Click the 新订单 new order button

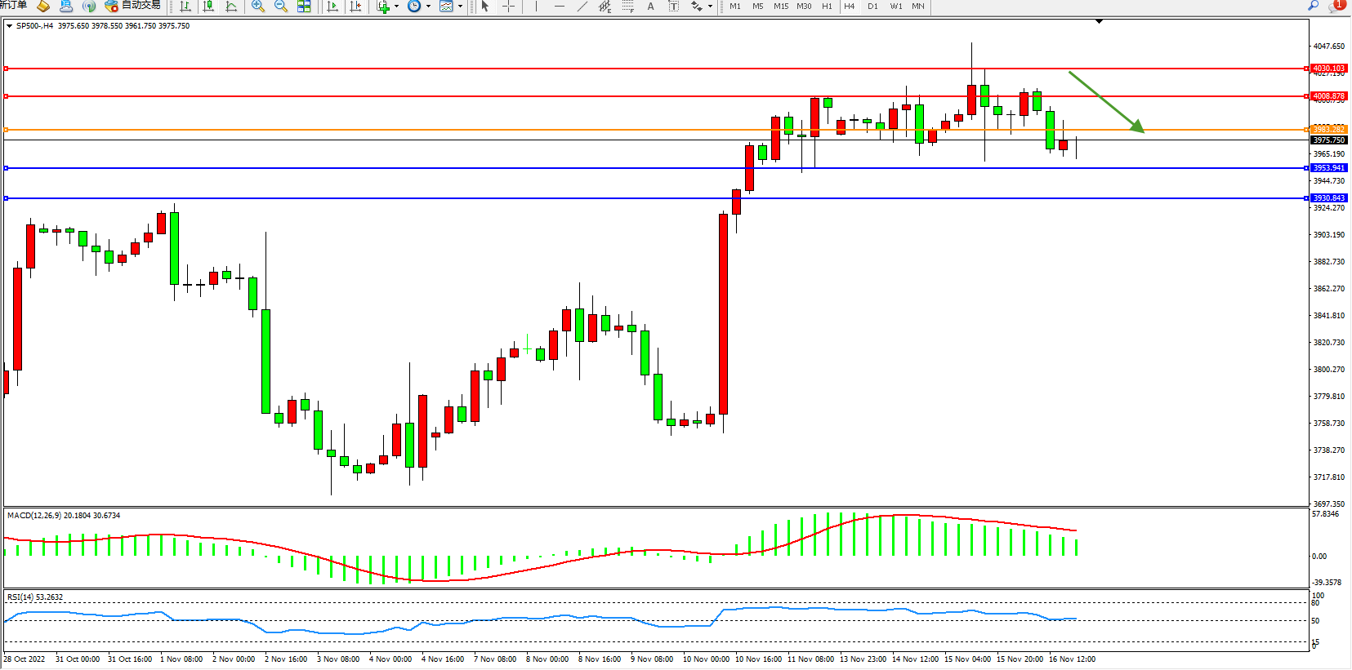(x=13, y=6)
